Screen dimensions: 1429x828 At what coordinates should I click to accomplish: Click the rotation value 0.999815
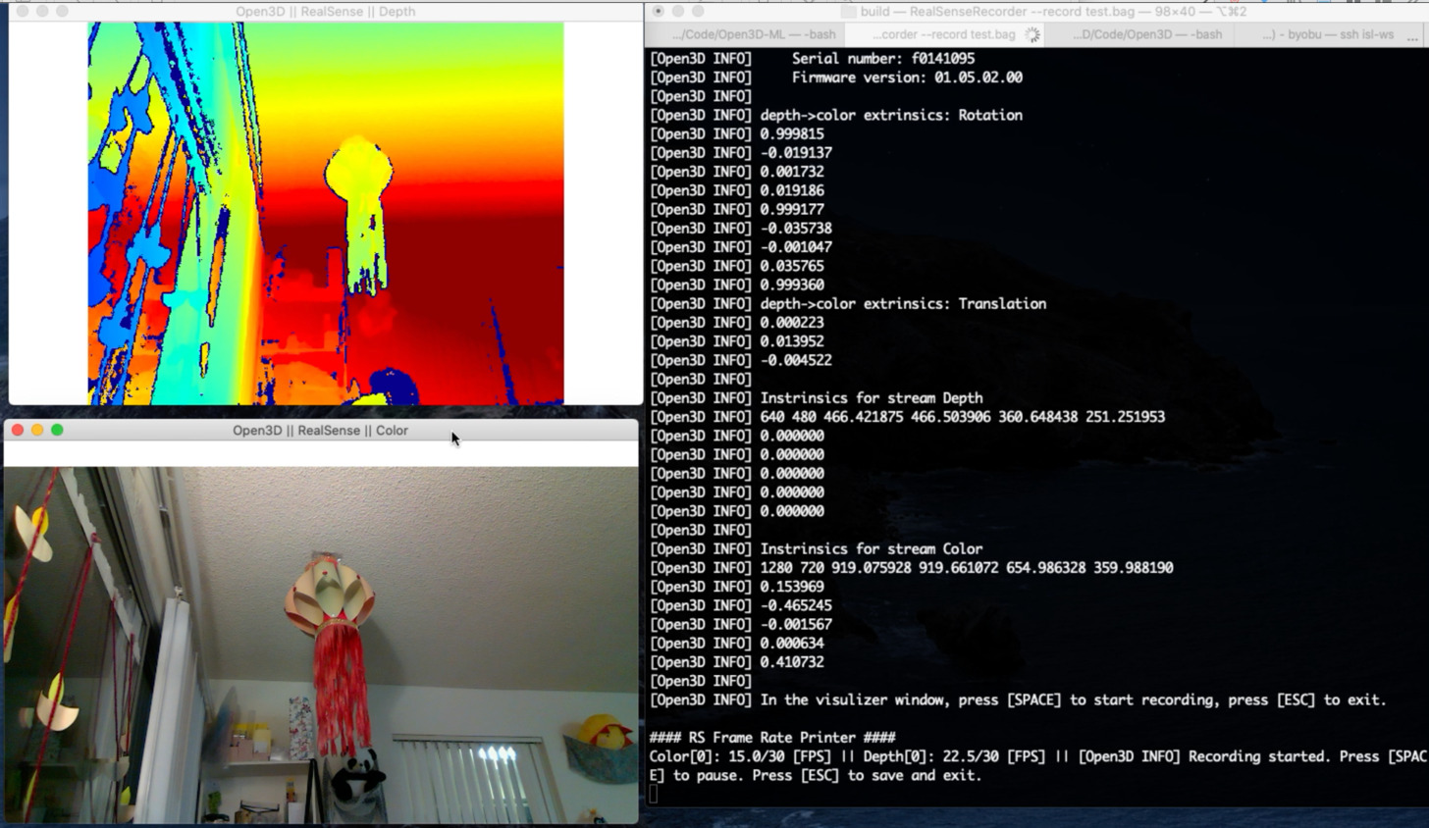pos(792,134)
